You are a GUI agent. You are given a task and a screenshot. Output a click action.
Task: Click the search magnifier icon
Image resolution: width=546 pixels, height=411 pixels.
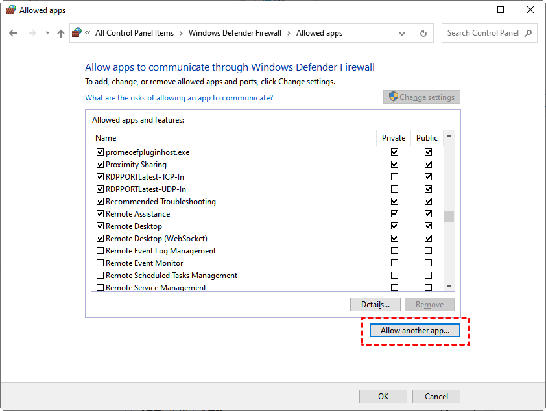point(528,33)
